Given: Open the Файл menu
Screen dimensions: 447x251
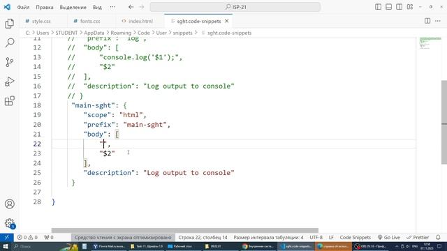Looking at the screenshot, I should (x=23, y=7).
